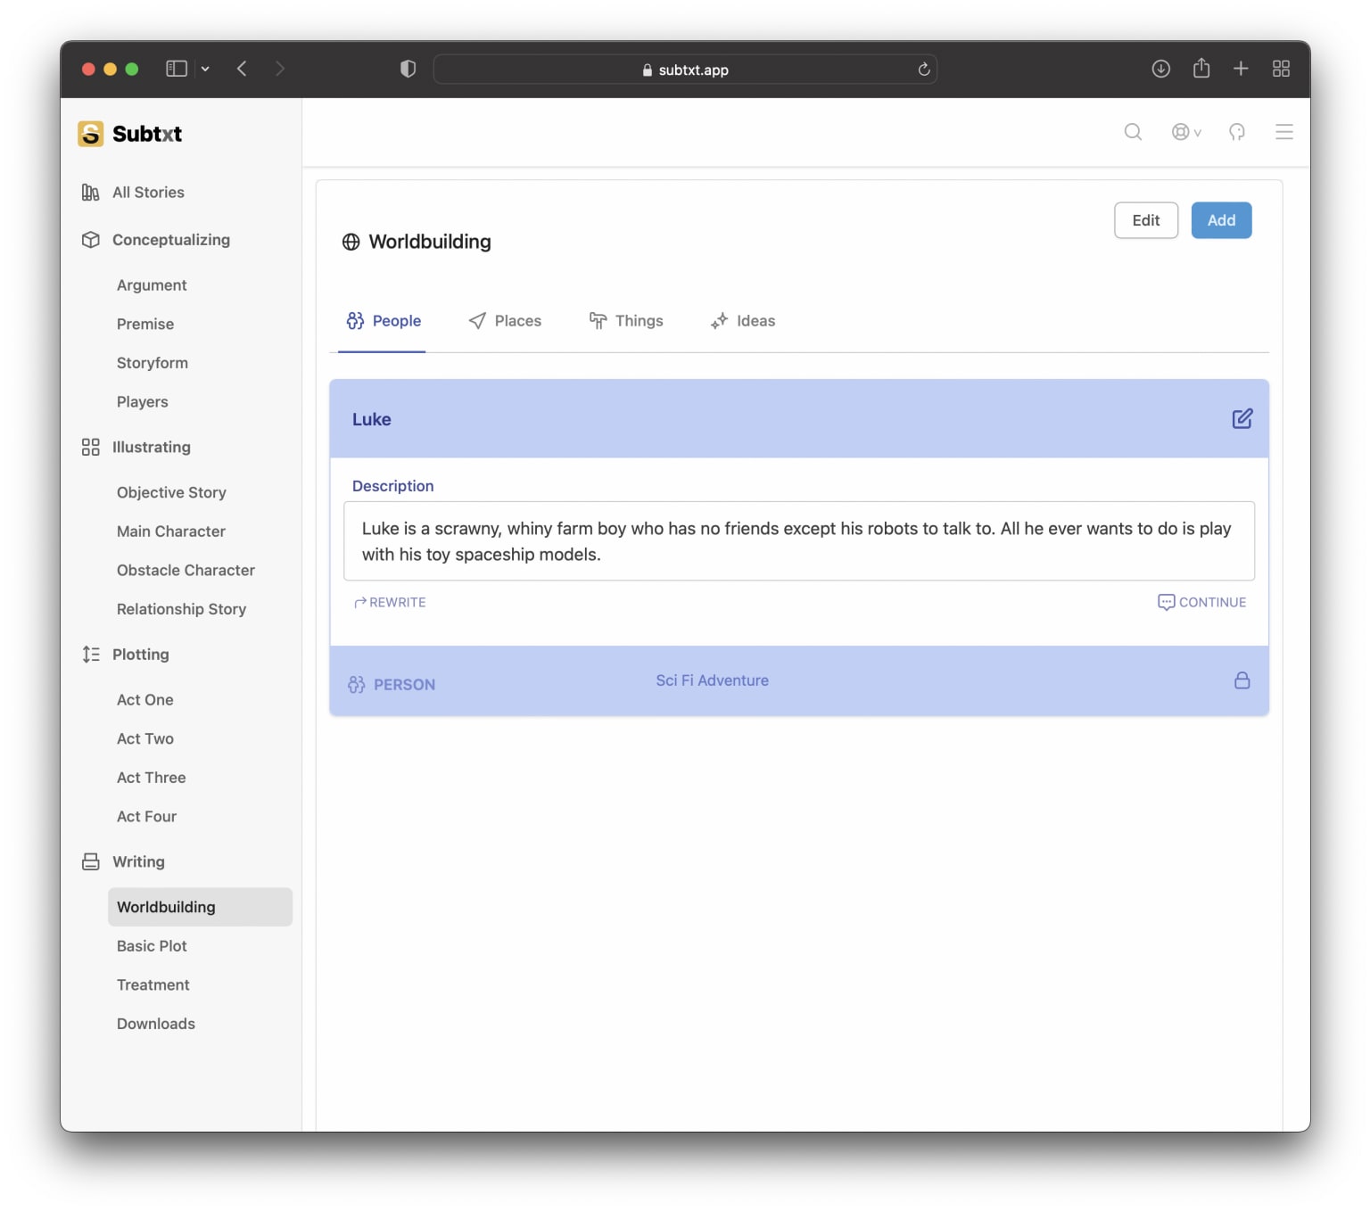
Task: Click the Safari privacy shield icon
Action: [408, 69]
